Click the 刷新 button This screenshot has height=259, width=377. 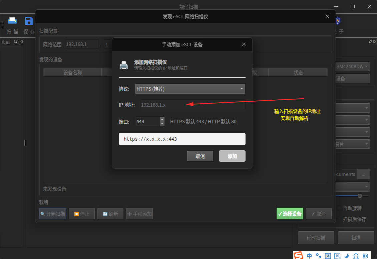[x=110, y=214]
